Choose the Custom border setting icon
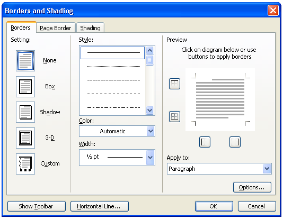The height and width of the screenshot is (220, 283). coord(25,164)
